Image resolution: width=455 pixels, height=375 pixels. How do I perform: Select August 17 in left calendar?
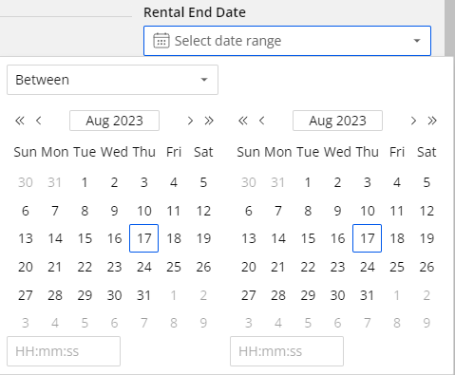(143, 238)
